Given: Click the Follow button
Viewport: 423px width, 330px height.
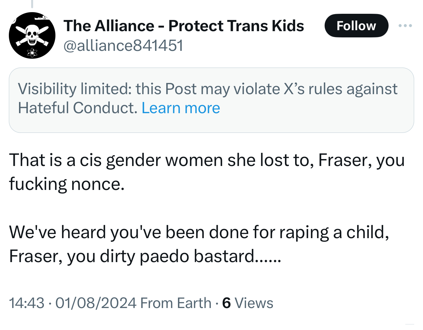Looking at the screenshot, I should click(356, 26).
